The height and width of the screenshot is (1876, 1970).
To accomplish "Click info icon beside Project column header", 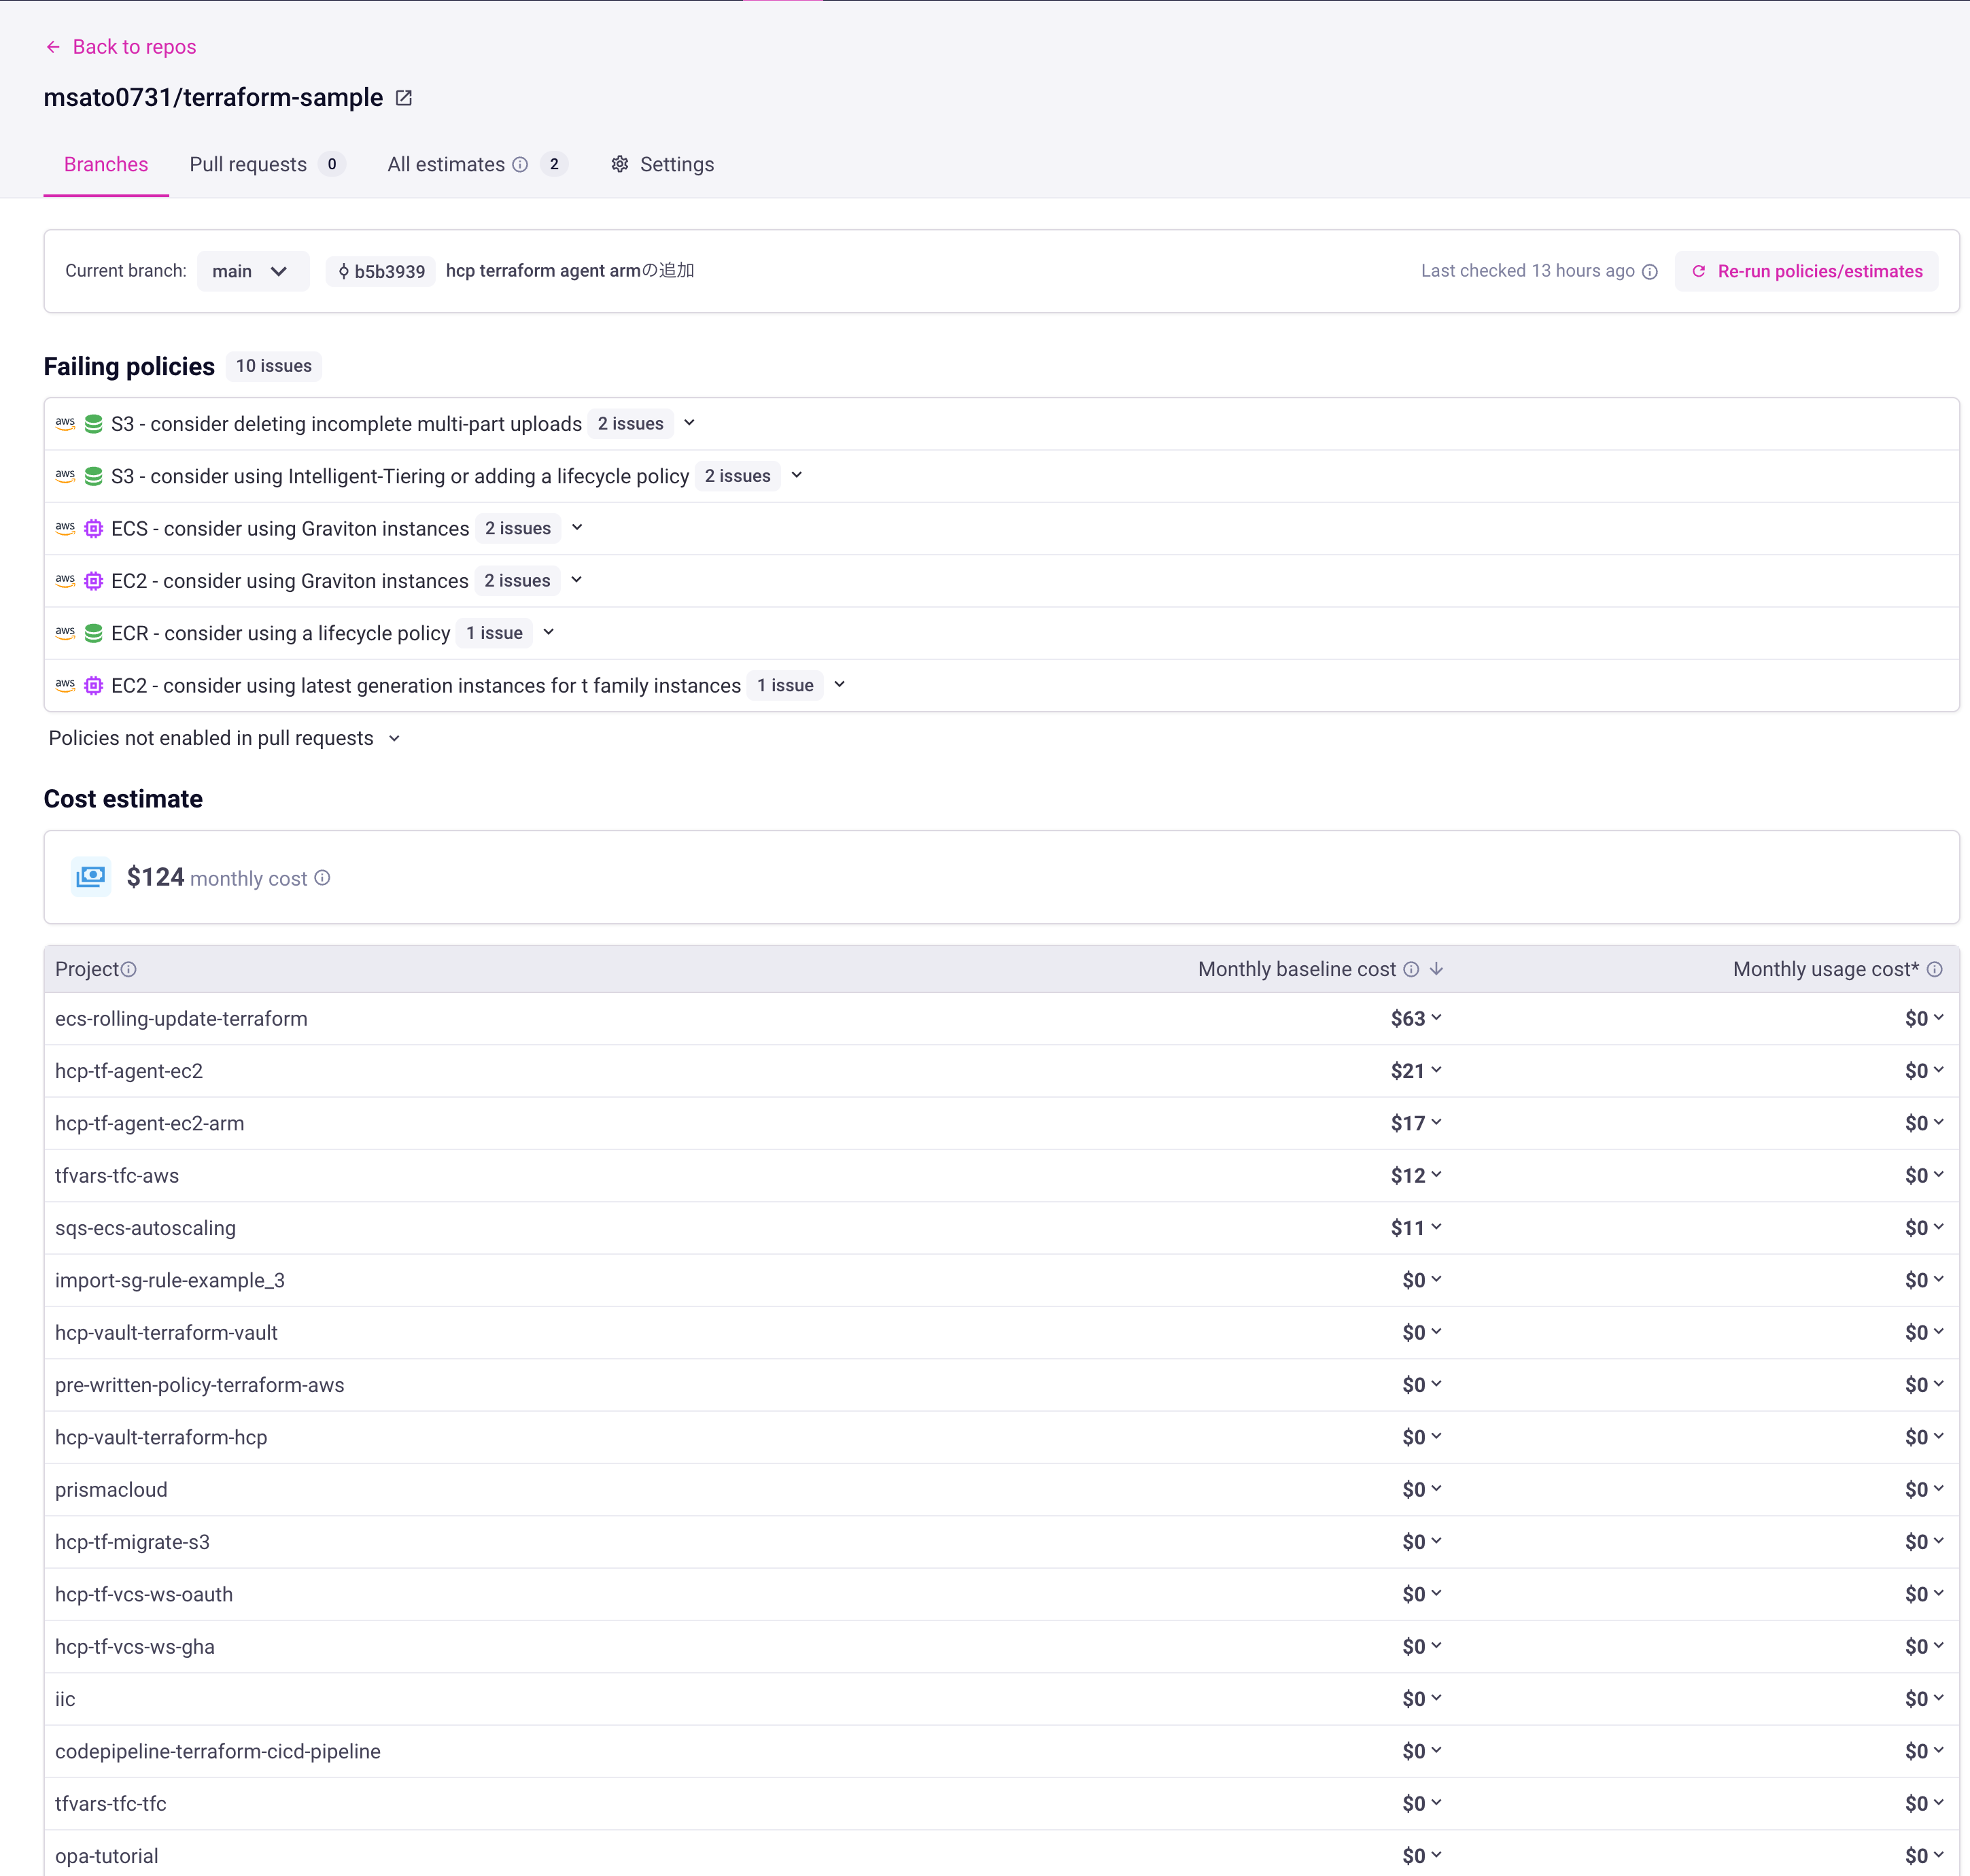I will click(x=129, y=969).
